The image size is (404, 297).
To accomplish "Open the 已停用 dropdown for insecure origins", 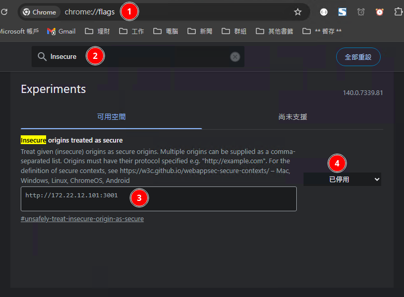I will pyautogui.click(x=342, y=179).
